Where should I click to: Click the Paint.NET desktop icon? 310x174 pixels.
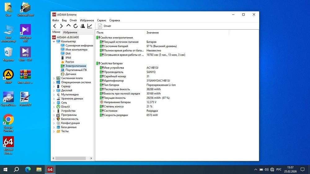click(25, 98)
